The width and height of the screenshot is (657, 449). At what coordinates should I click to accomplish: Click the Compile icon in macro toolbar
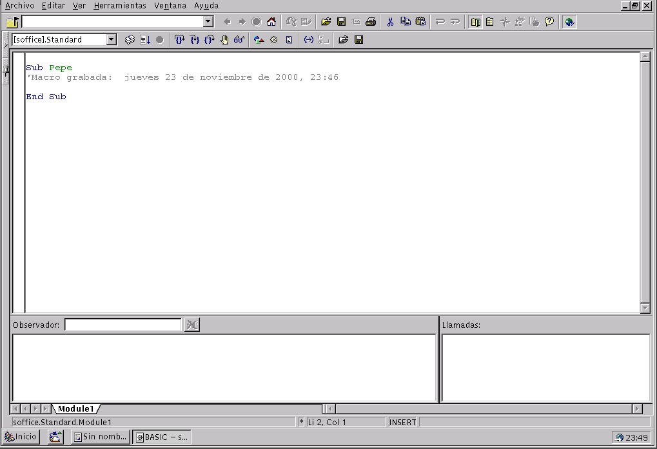point(130,40)
